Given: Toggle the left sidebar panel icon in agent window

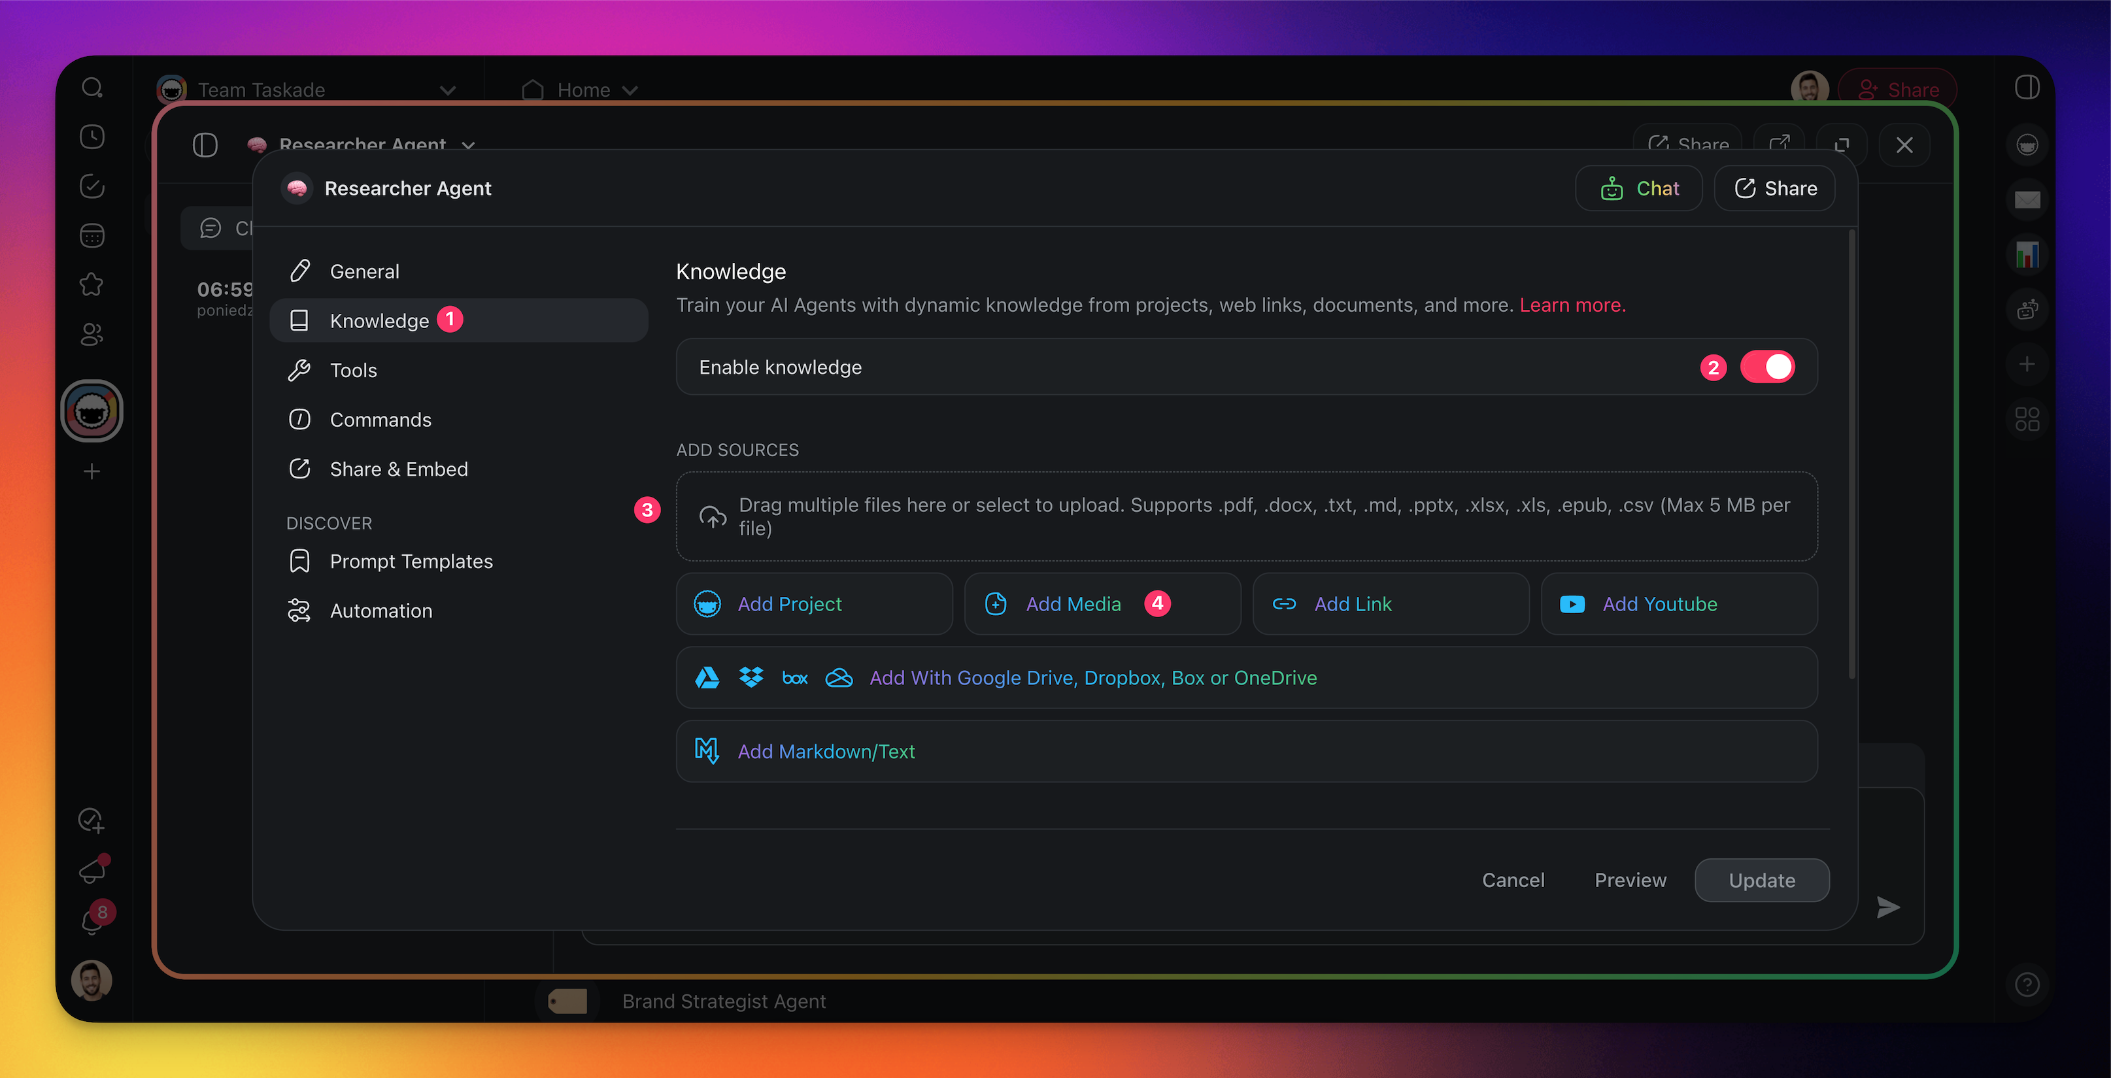Looking at the screenshot, I should coord(205,145).
